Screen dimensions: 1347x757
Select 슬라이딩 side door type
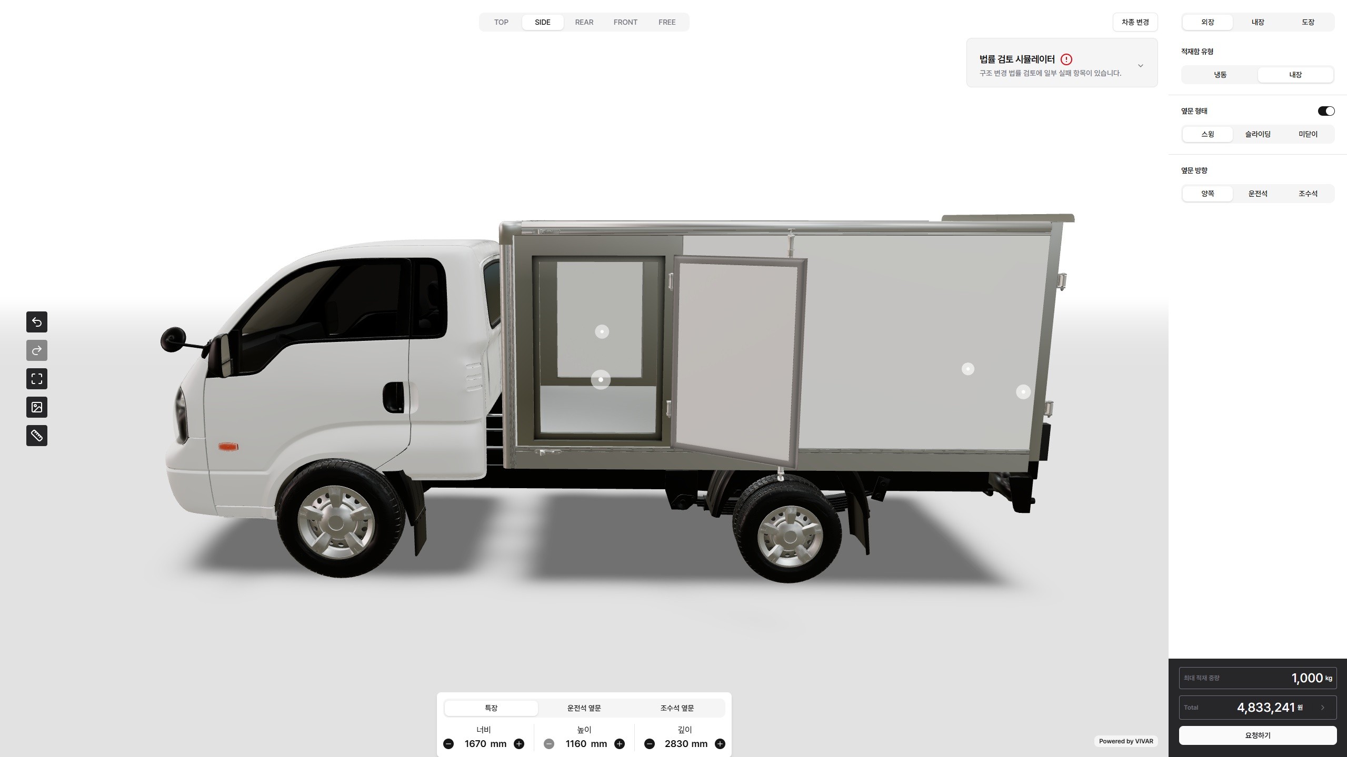pos(1258,134)
